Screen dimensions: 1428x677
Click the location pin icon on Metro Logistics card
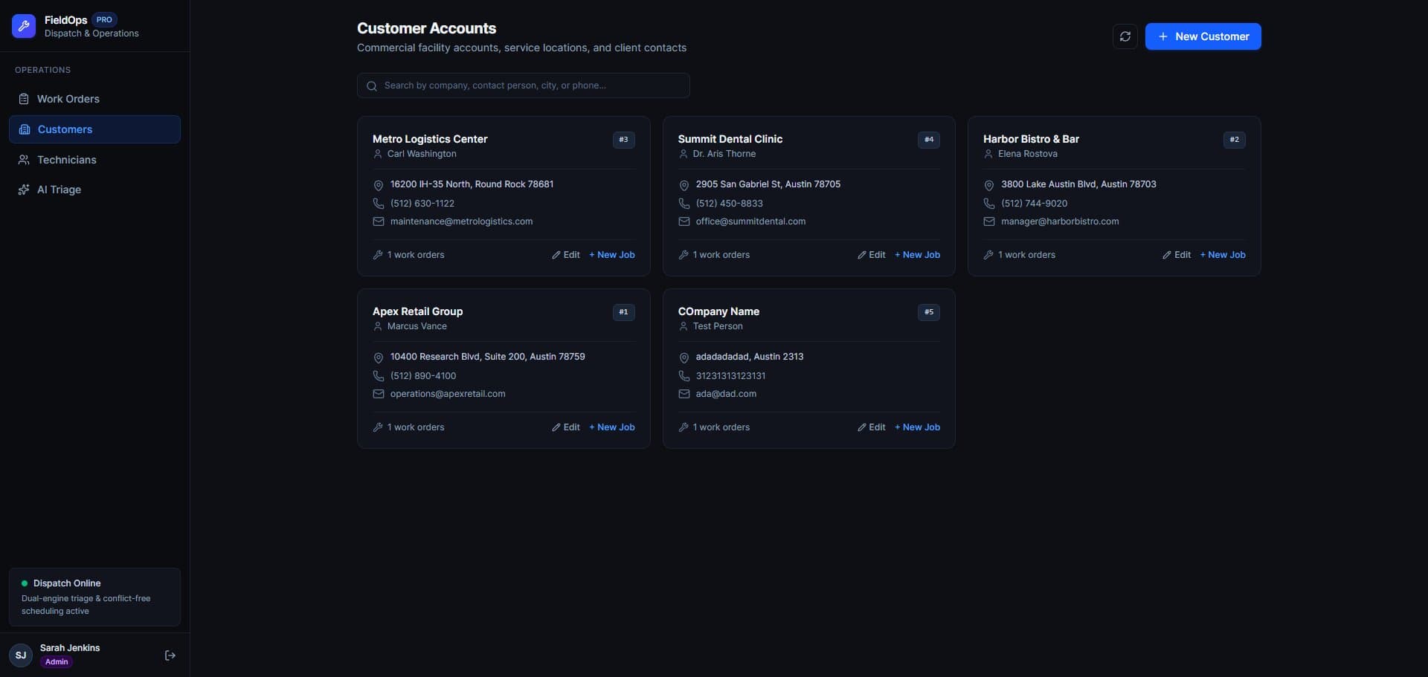tap(378, 185)
